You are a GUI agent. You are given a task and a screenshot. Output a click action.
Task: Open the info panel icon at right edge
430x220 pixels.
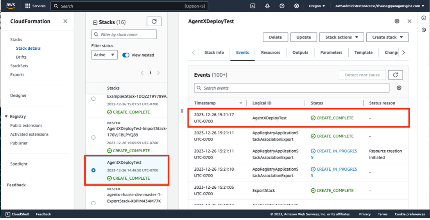(424, 18)
